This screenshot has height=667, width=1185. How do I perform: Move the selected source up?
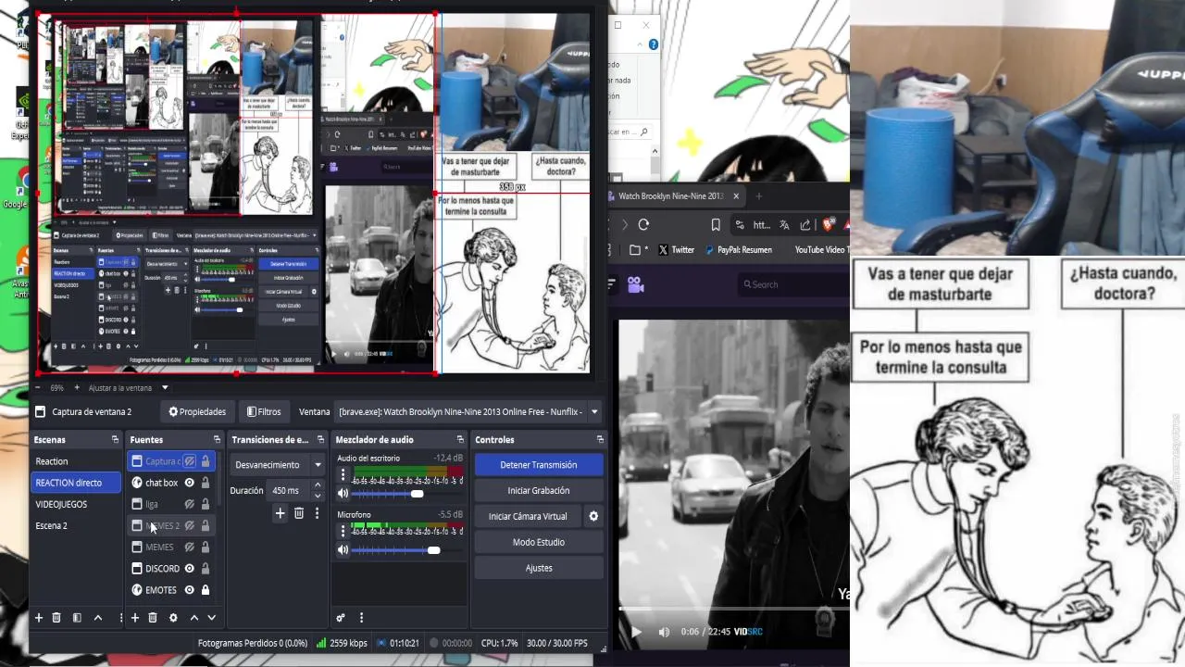pyautogui.click(x=193, y=618)
